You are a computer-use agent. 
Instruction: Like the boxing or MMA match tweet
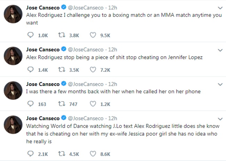(93, 35)
